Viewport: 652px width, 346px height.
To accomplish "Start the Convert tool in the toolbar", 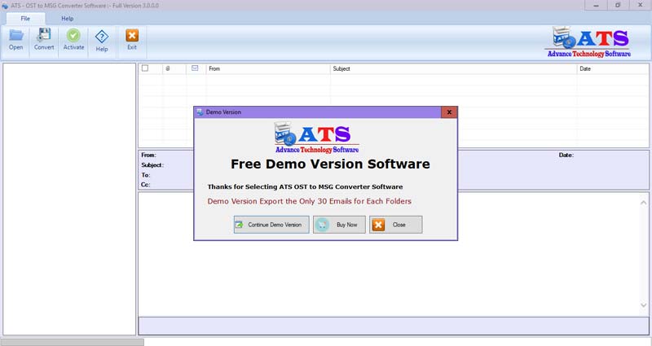I will click(44, 40).
